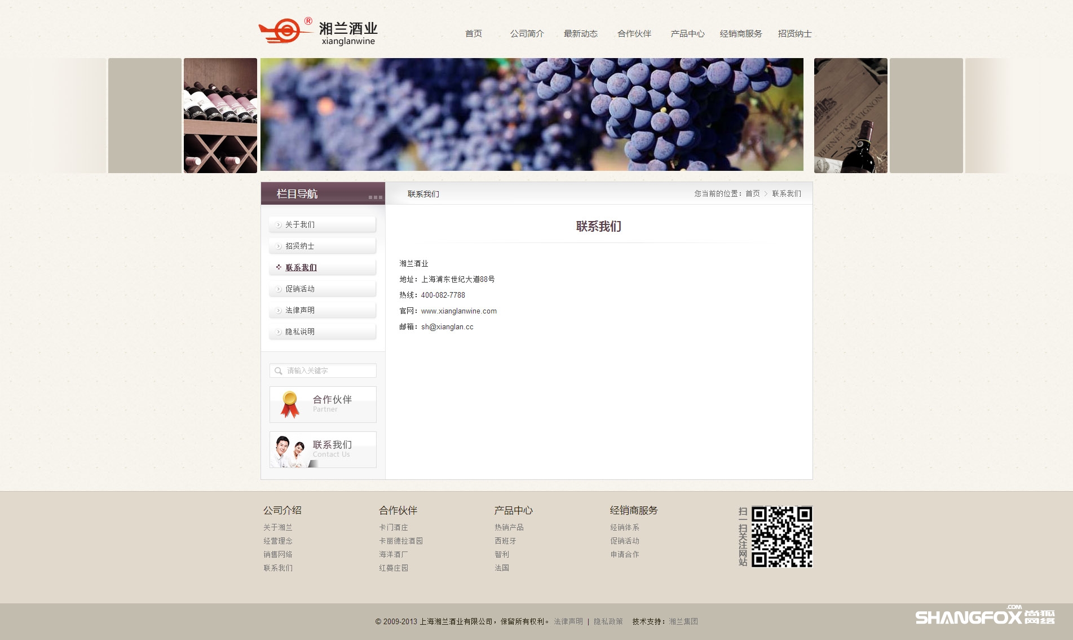
Task: Open footer 促销活动 link under 经销商服务
Action: pos(625,541)
